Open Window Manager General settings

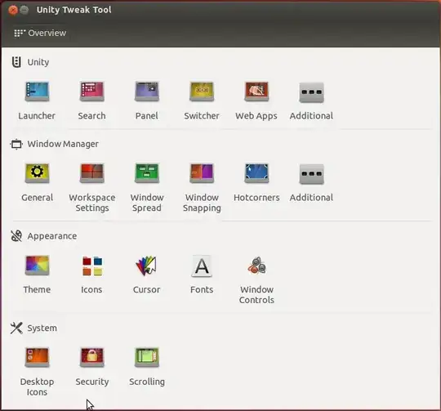point(37,182)
